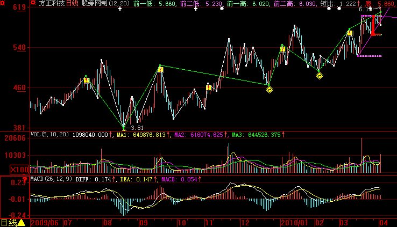Image resolution: width=397 pixels, height=227 pixels.
Task: Click the 短比: 1.222 value
Action: (341, 4)
